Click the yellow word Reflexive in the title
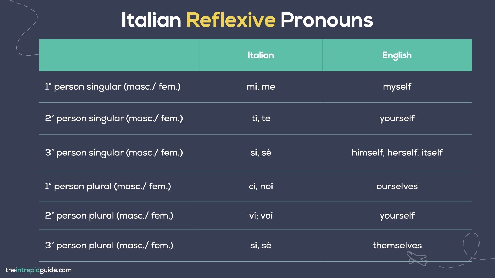 (x=231, y=20)
